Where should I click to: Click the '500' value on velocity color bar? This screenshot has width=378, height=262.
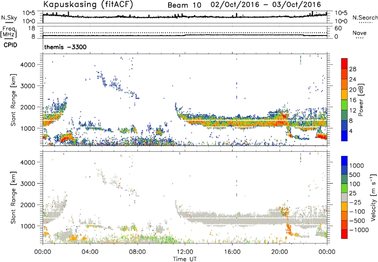click(355, 175)
